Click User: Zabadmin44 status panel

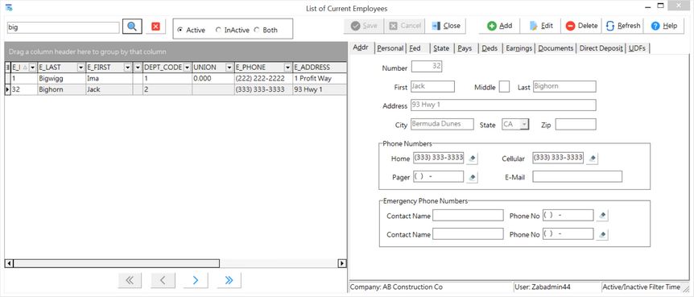click(x=558, y=287)
